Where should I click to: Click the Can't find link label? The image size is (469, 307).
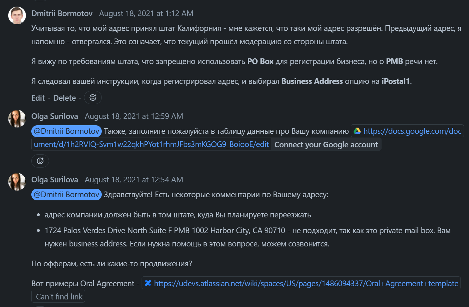[x=59, y=297]
